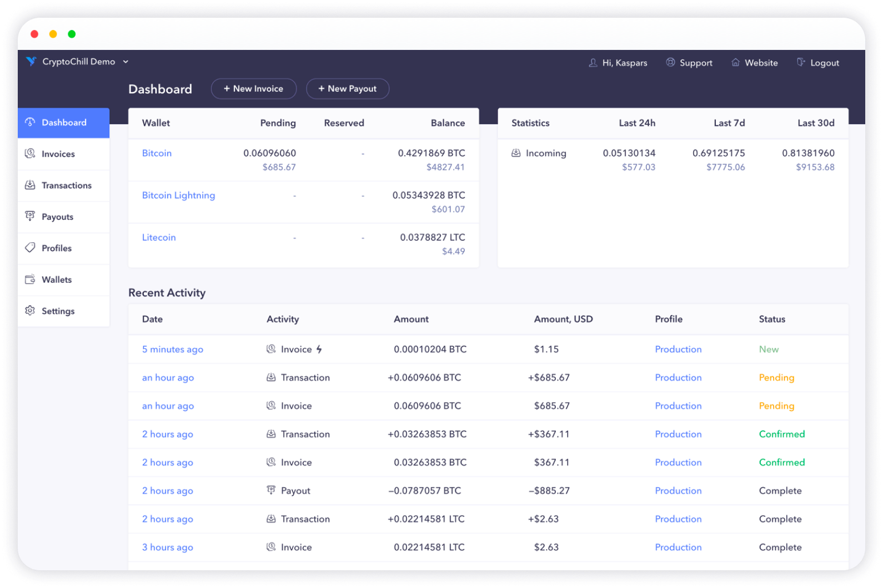Click the user profile icon beside Hi, Kaspars

click(593, 63)
